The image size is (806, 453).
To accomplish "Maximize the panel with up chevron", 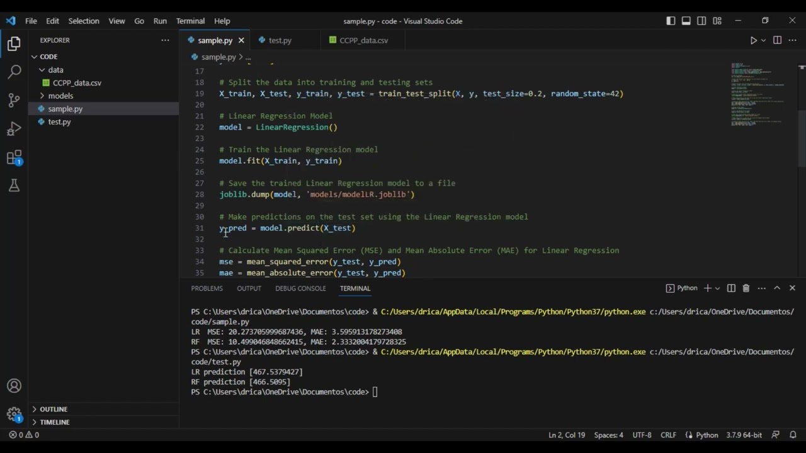I will point(777,288).
